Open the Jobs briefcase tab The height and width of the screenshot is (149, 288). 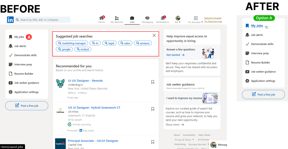[132, 20]
